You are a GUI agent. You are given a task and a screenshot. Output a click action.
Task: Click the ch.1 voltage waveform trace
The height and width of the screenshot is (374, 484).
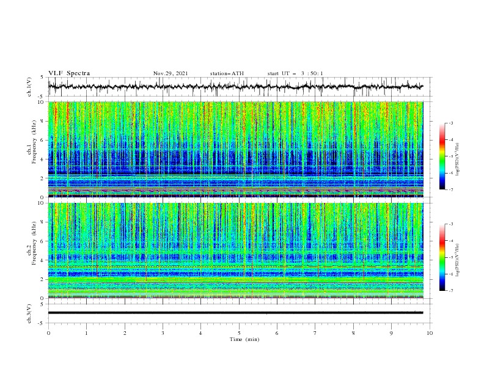[x=235, y=87]
